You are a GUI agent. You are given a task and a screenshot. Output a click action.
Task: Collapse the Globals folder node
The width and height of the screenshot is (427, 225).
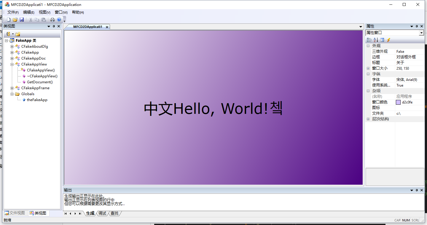[x=12, y=94]
